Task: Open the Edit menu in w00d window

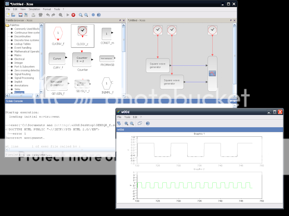Action: (135, 117)
